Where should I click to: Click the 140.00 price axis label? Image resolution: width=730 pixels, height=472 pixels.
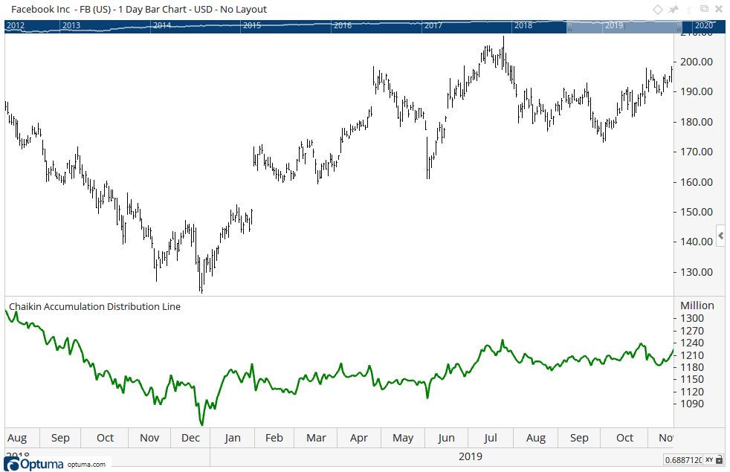(697, 242)
